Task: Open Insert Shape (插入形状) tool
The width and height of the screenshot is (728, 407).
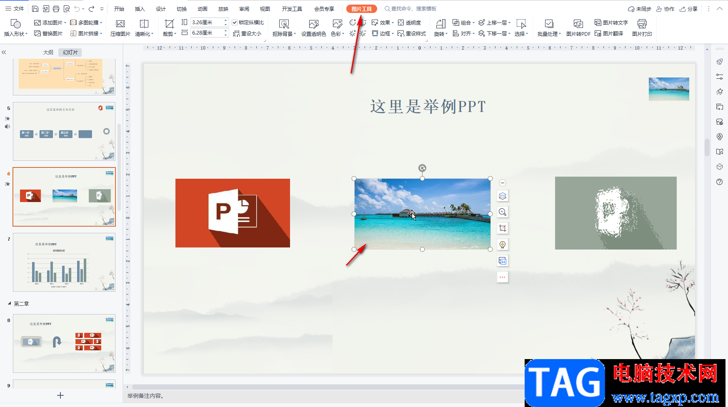Action: pyautogui.click(x=15, y=27)
